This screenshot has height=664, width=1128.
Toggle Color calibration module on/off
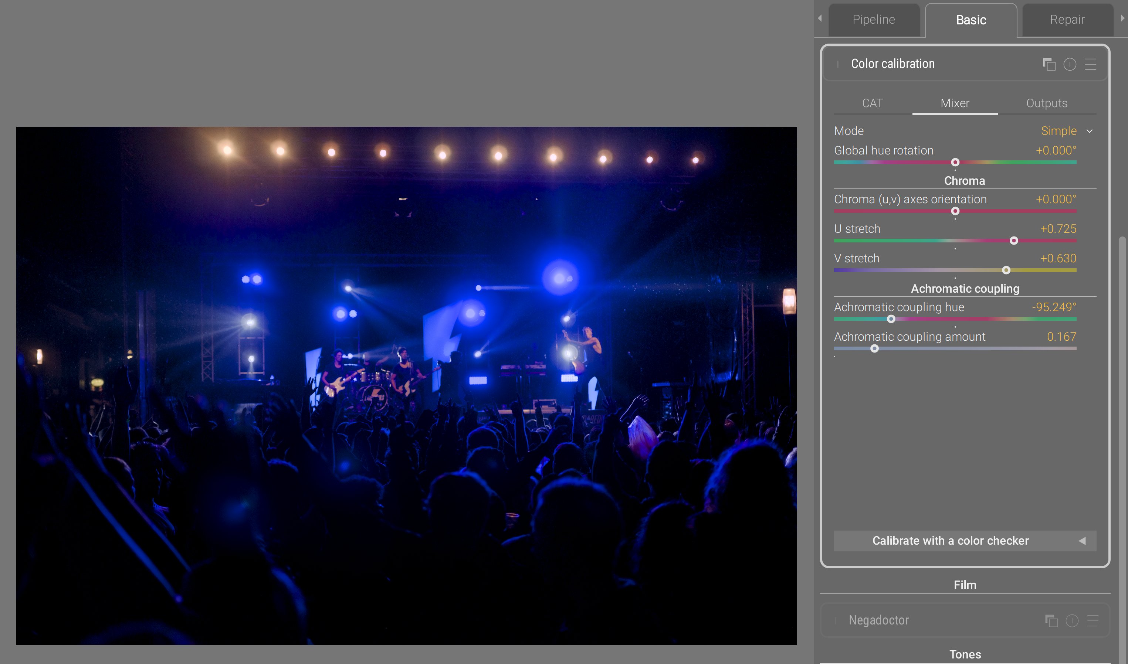click(x=837, y=64)
